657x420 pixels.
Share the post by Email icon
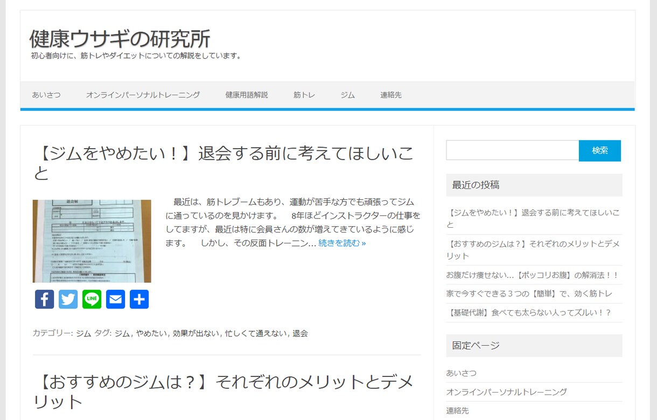click(x=116, y=299)
